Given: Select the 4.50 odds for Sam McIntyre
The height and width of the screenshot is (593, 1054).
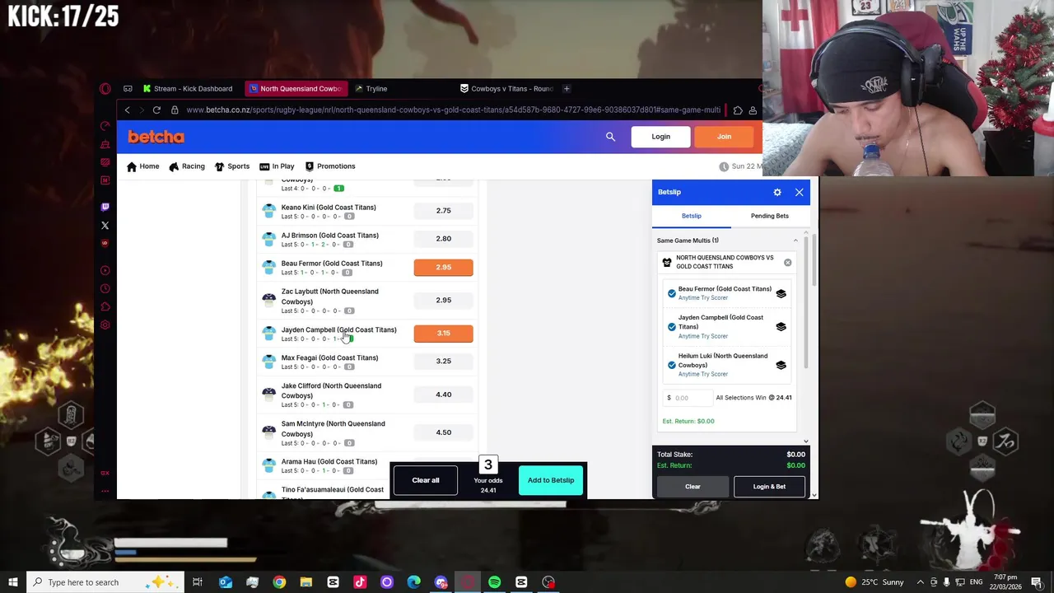Looking at the screenshot, I should pos(443,432).
